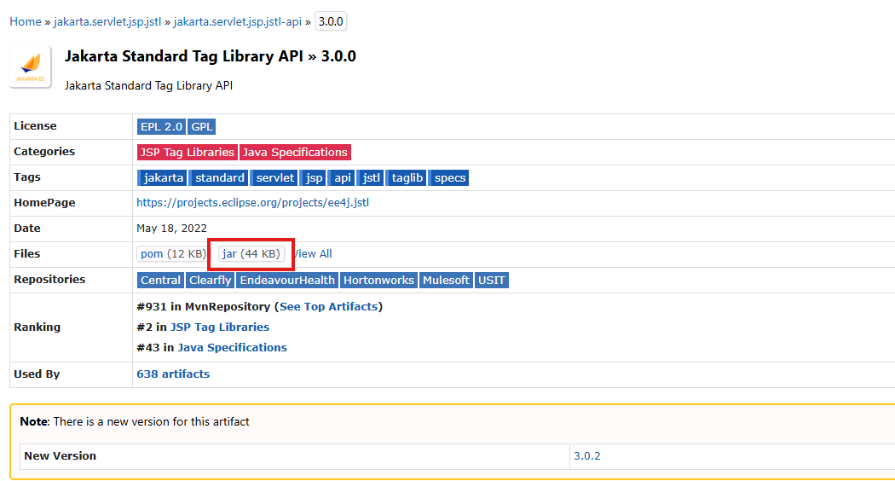Click the '#931 in MvnRepository' text
Image resolution: width=895 pixels, height=481 pixels.
pyautogui.click(x=204, y=307)
